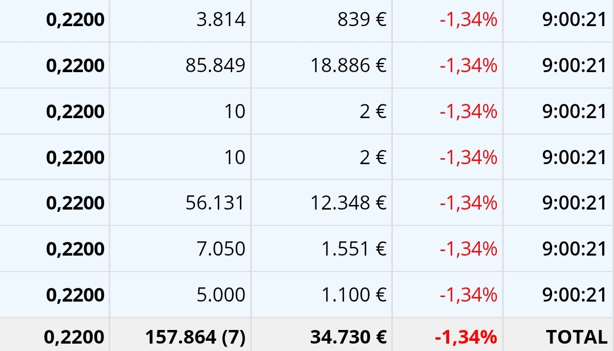Image resolution: width=614 pixels, height=351 pixels.
Task: Select the 56.131 volume cell
Action: point(181,203)
